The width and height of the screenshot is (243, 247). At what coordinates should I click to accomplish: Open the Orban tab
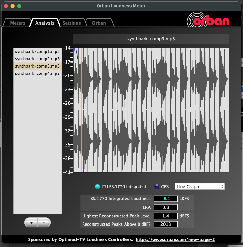coord(99,23)
